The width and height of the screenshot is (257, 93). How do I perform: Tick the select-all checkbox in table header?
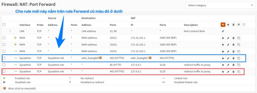tap(4, 25)
